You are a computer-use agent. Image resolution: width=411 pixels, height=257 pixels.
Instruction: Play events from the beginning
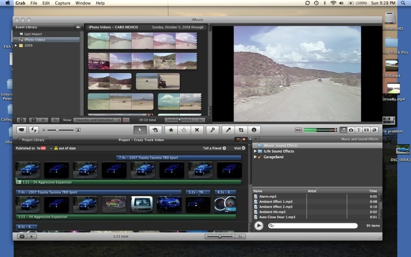43,120
